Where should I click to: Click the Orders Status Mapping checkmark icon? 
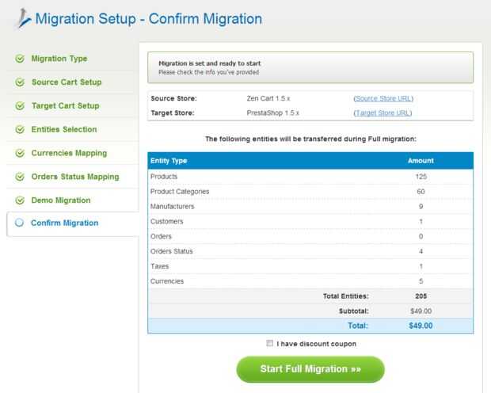pyautogui.click(x=20, y=177)
